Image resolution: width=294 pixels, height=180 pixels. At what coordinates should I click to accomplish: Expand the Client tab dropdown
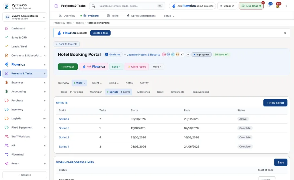97,83
